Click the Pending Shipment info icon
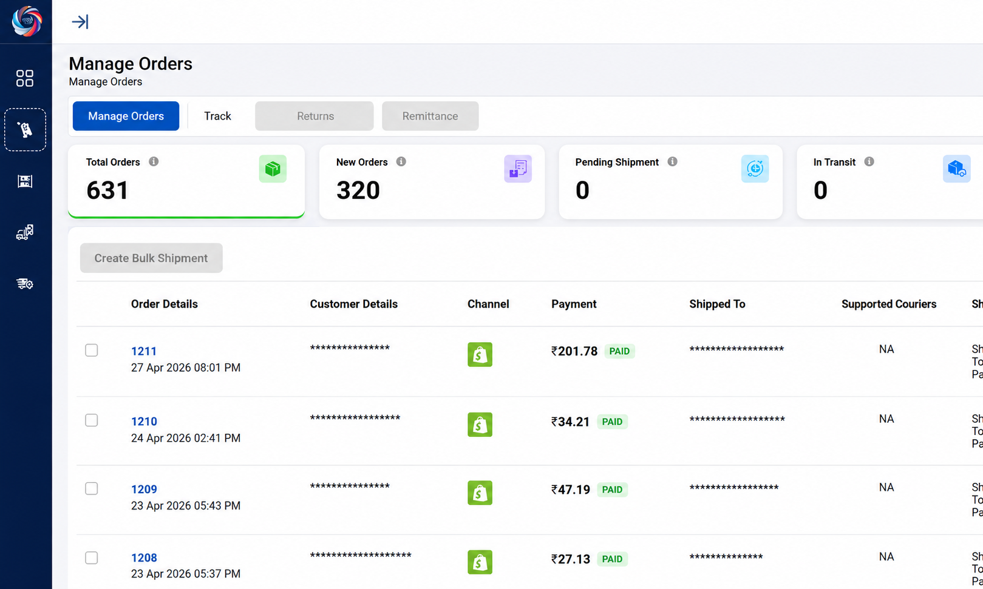 [x=673, y=161]
